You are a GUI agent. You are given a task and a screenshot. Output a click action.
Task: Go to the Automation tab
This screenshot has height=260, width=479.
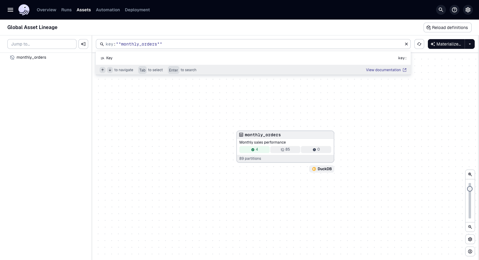point(108,10)
